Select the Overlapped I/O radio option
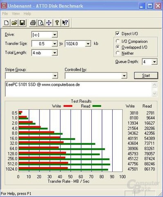The image size is (163, 197). [x=118, y=47]
